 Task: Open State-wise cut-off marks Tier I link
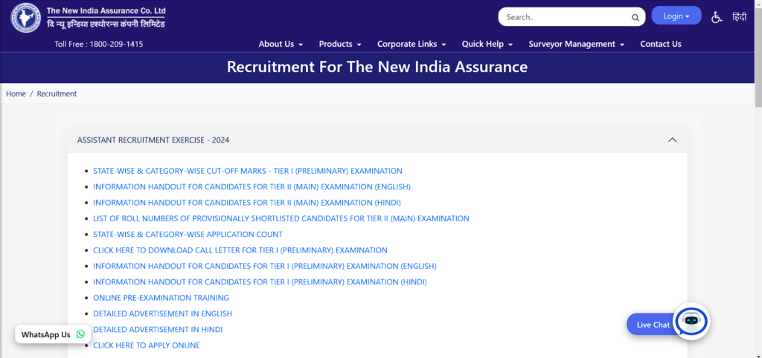248,171
